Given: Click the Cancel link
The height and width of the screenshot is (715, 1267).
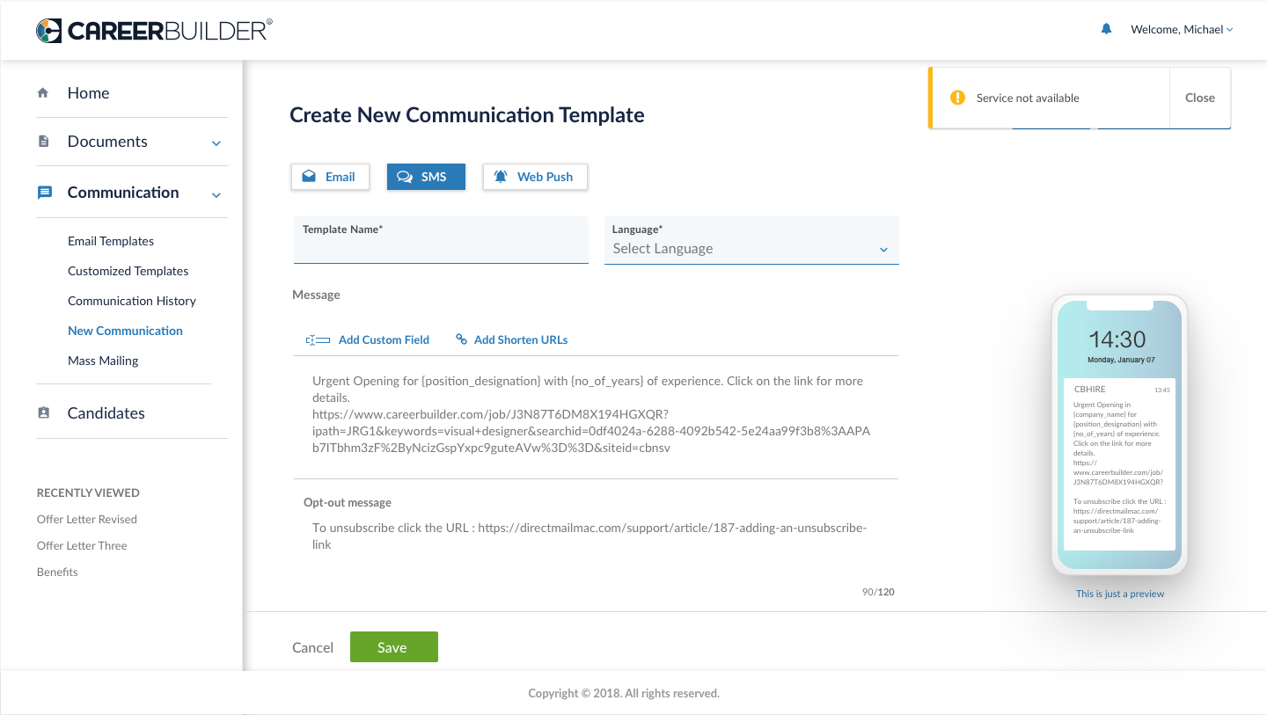Looking at the screenshot, I should 312,647.
